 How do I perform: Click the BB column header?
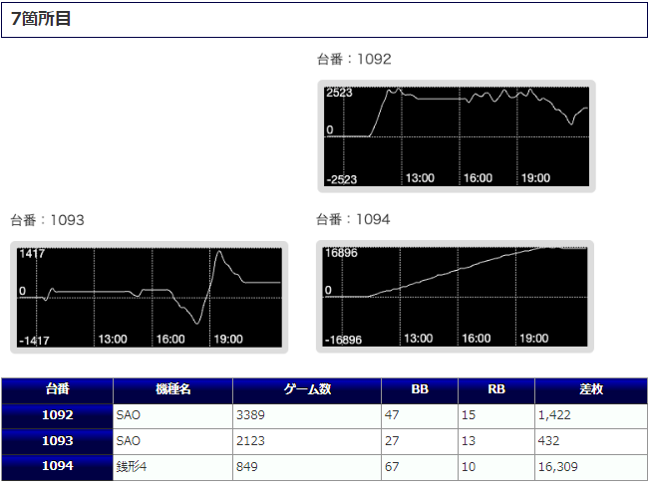click(420, 390)
